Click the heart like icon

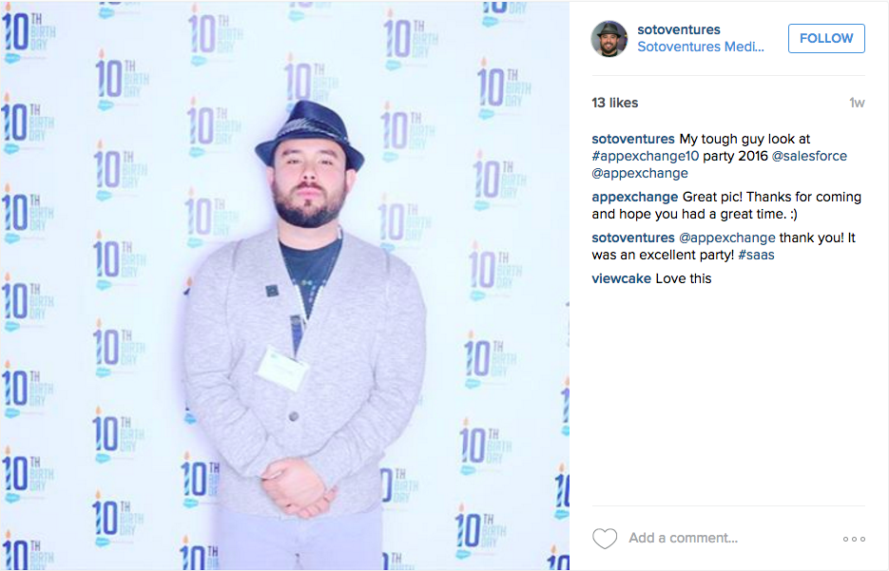pos(605,538)
